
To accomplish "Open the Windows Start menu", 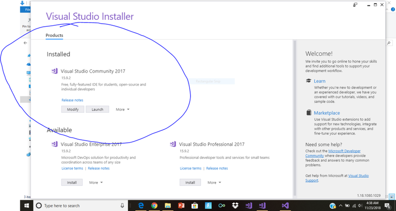I will 27,206.
